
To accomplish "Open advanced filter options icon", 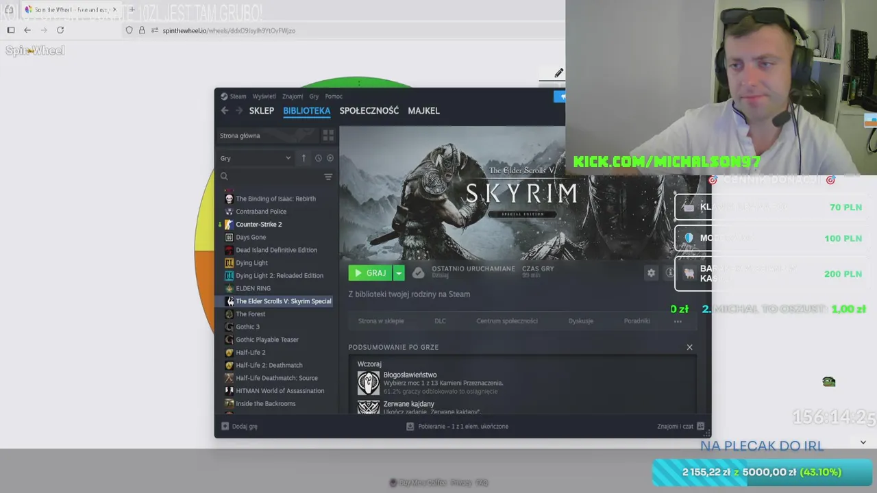I will point(328,177).
